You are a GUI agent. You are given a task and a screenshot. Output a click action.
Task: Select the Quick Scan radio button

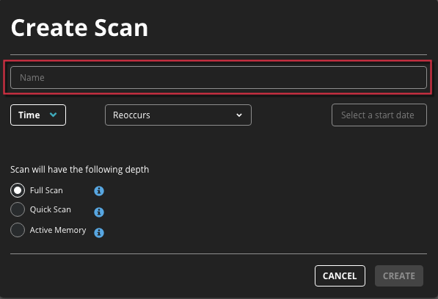pyautogui.click(x=18, y=209)
